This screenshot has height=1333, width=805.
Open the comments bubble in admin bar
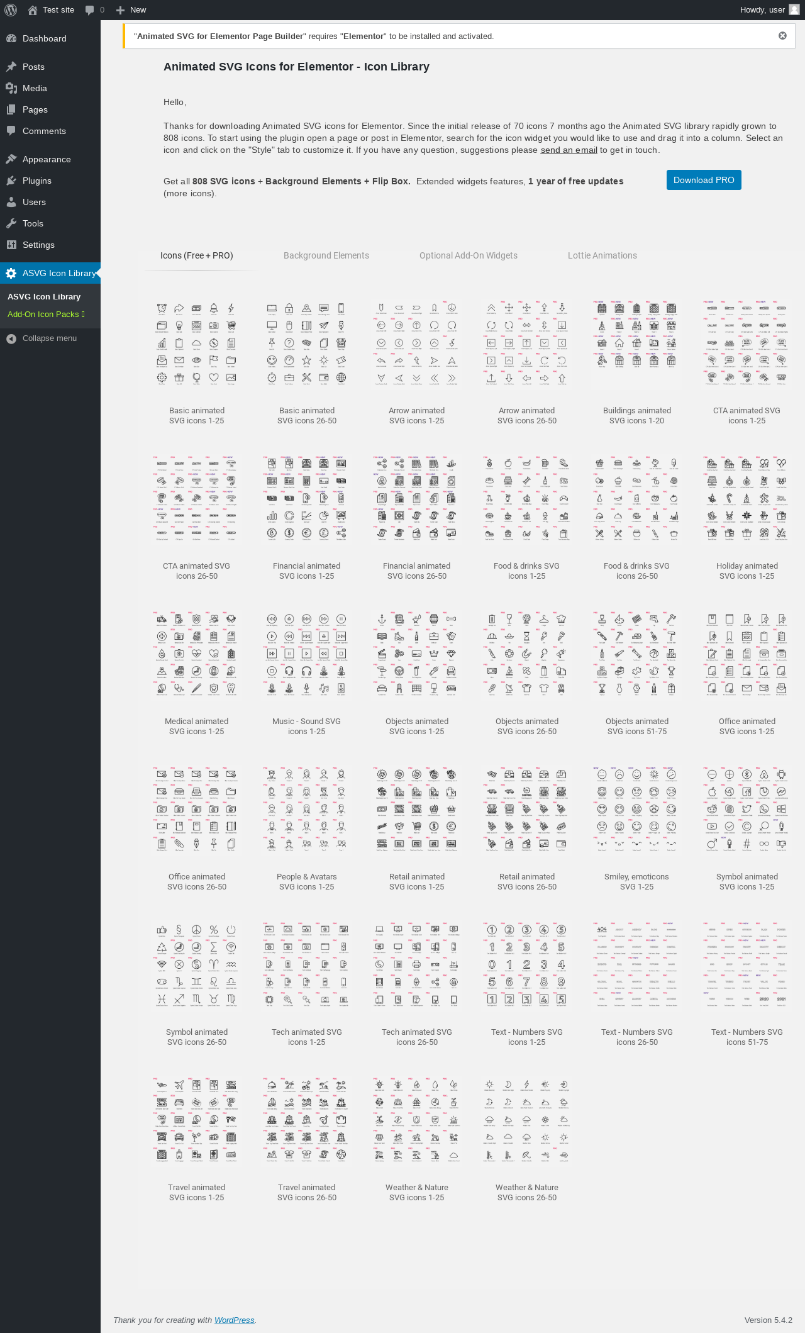(90, 10)
